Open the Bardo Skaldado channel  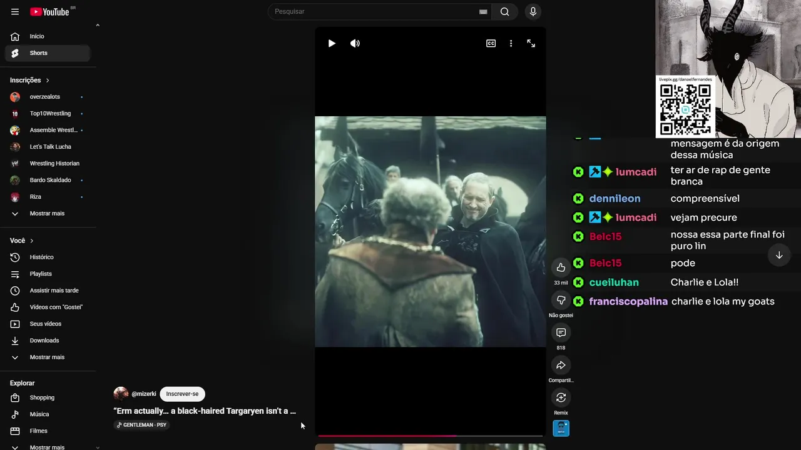[x=48, y=180]
